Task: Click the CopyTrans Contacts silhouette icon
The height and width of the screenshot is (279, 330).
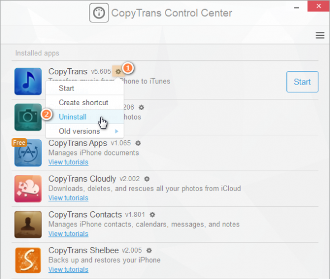Action: [x=28, y=225]
